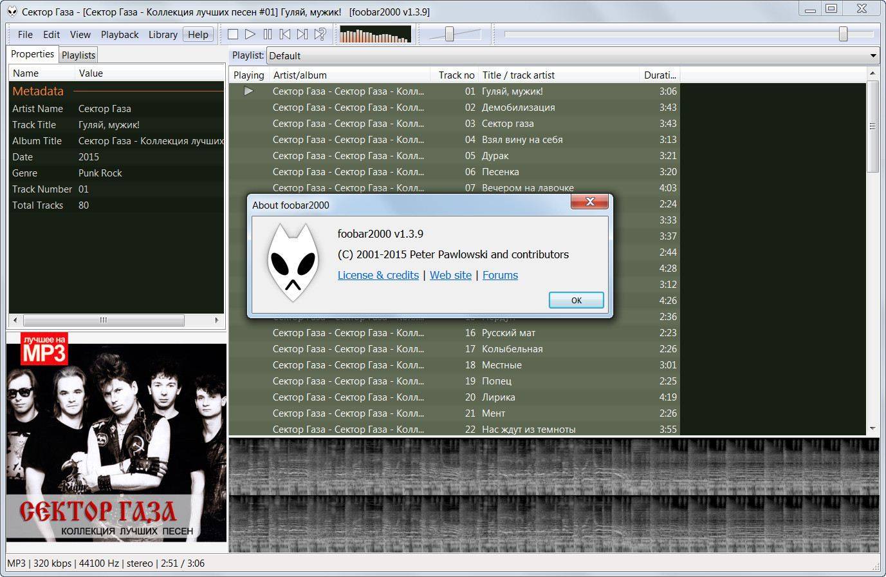Switch to the Playlists tab
This screenshot has width=886, height=577.
(x=78, y=55)
